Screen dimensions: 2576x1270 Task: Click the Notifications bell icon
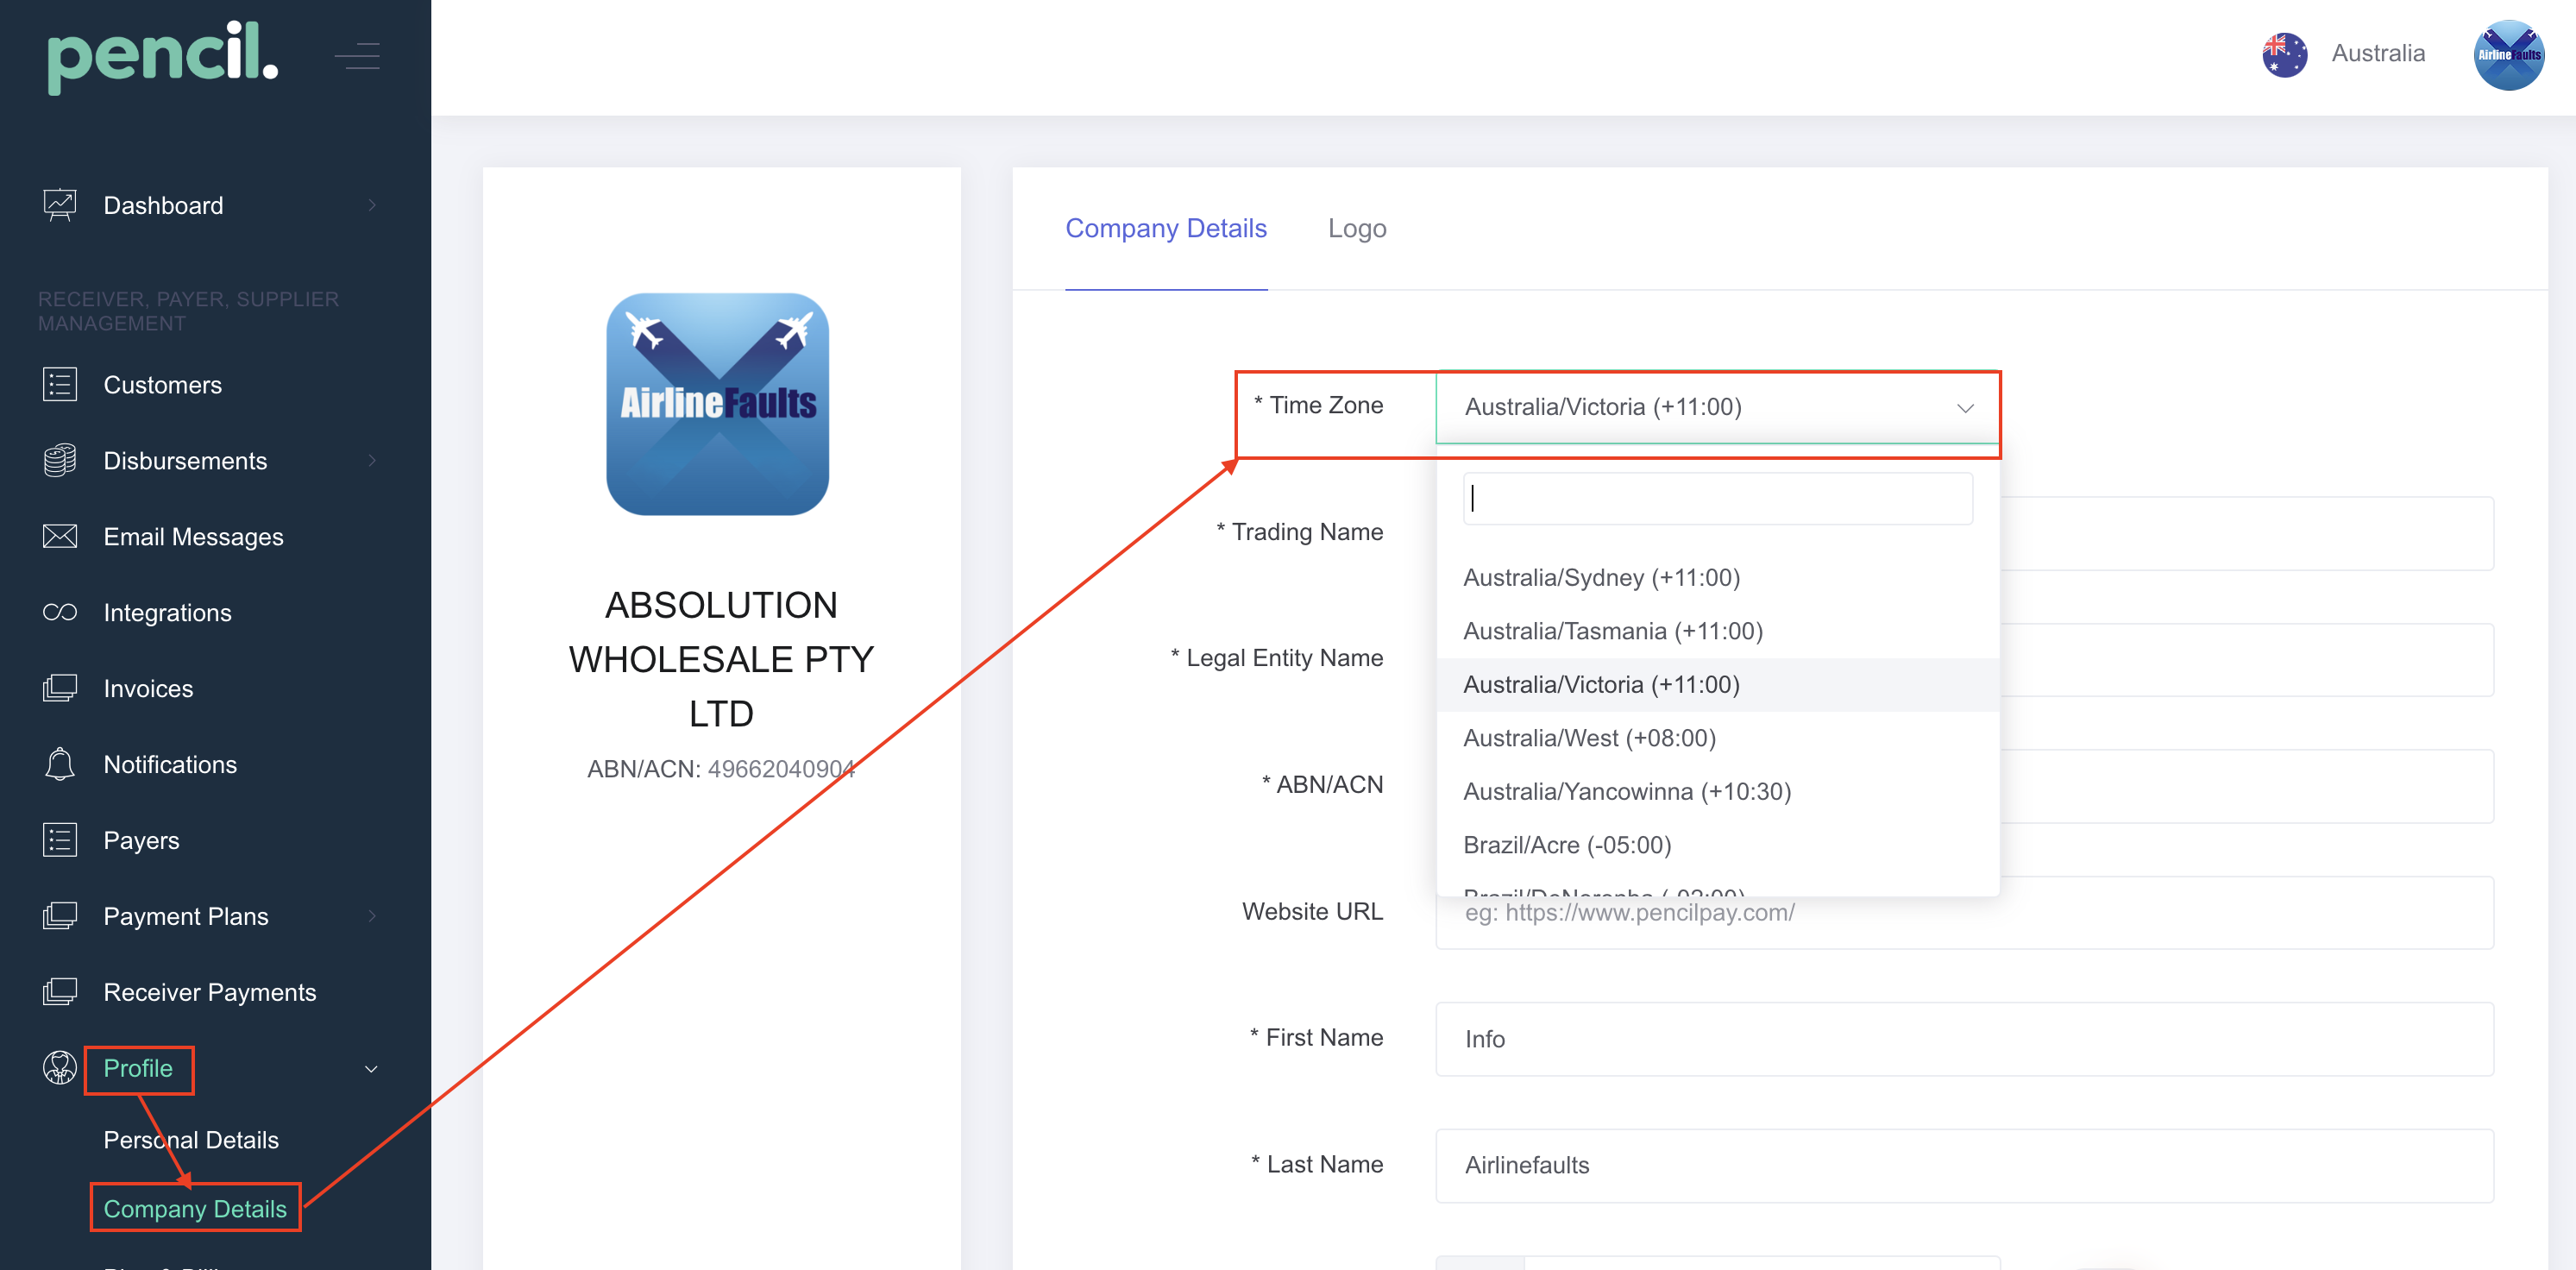click(x=59, y=765)
